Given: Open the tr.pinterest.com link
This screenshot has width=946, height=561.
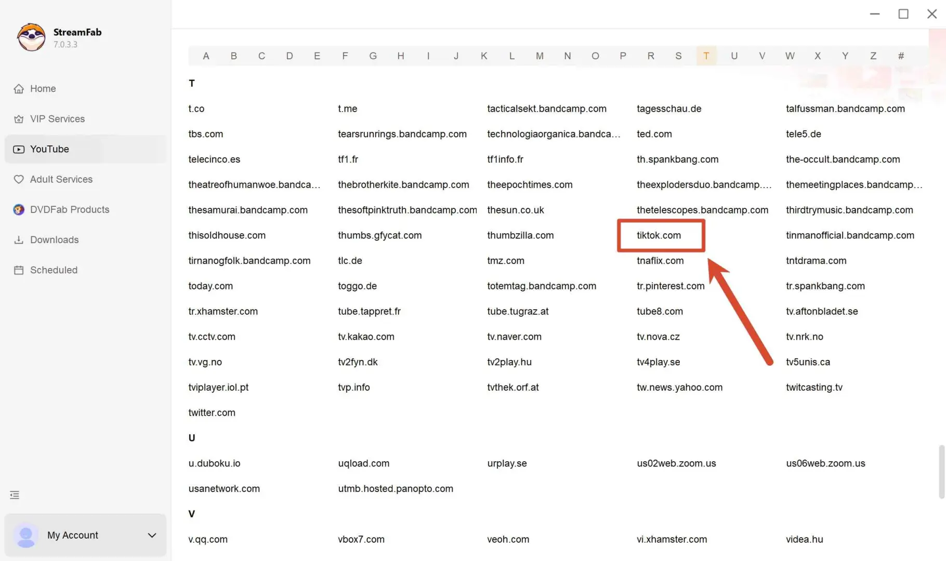Looking at the screenshot, I should 671,286.
